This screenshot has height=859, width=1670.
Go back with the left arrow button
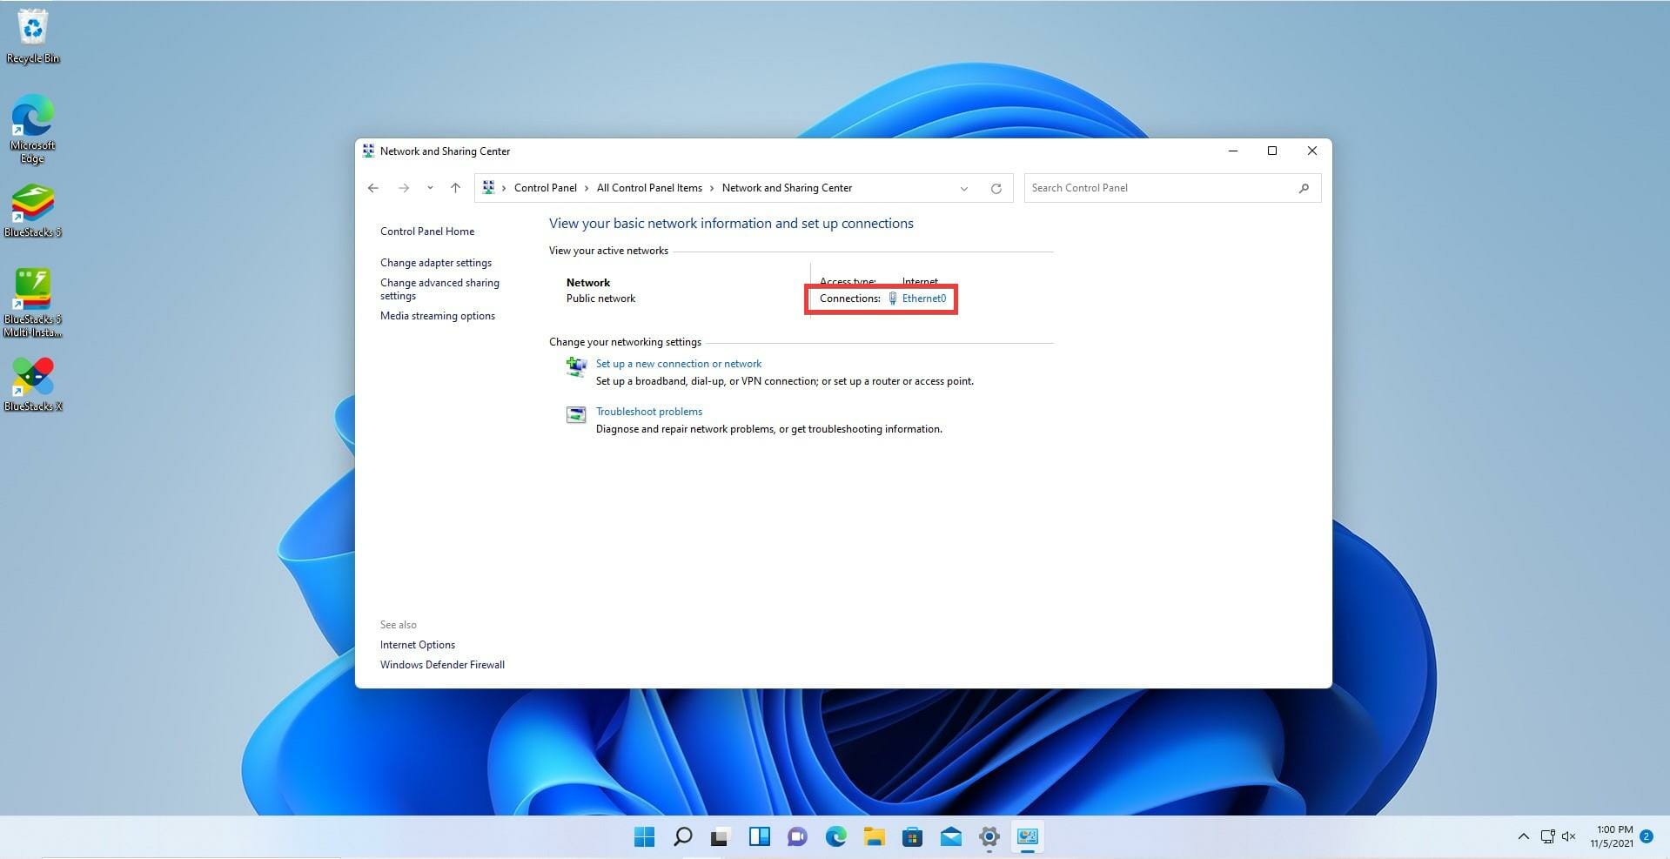tap(373, 188)
